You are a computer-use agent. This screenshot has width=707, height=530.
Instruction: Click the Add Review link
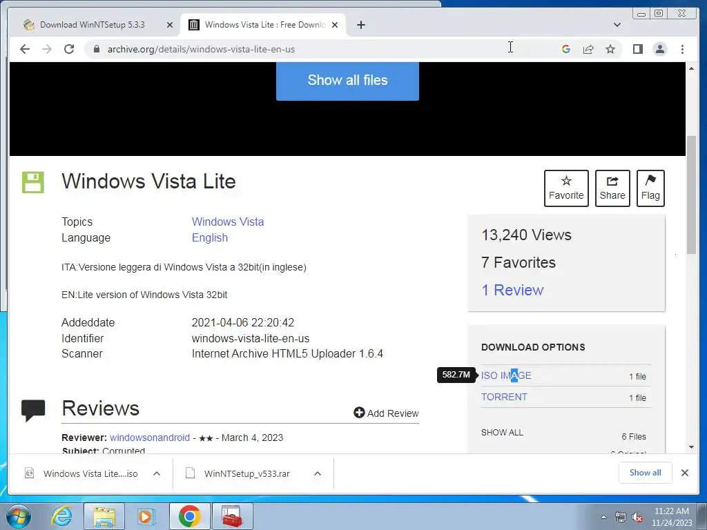[x=386, y=413]
